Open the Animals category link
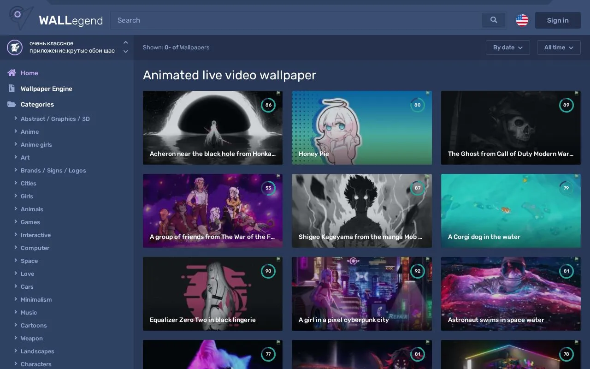The width and height of the screenshot is (590, 369). point(32,209)
